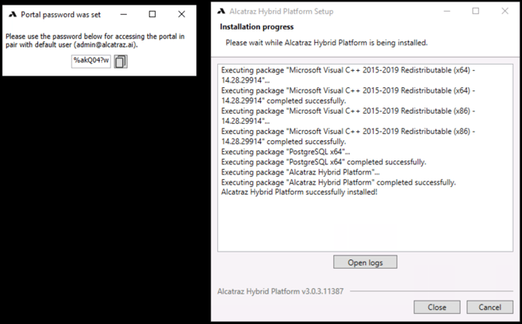Click the Alcatraz logo in the Portal password title bar
Screen dimensions: 522x324
point(12,14)
